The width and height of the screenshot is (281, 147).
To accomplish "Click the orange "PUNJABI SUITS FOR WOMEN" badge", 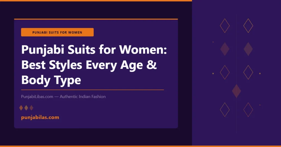I will (x=57, y=32).
